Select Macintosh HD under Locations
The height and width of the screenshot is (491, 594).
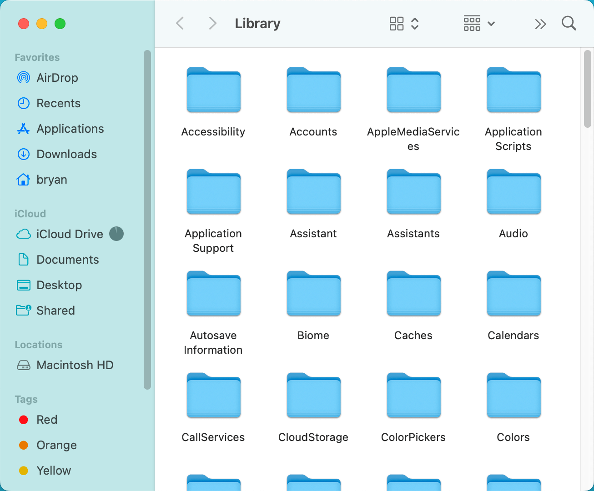[75, 365]
